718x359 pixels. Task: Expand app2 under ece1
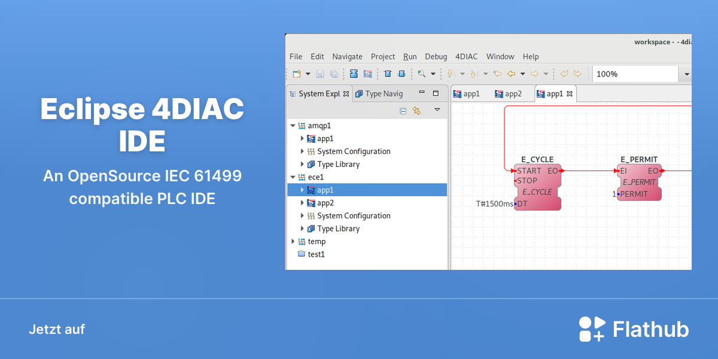pyautogui.click(x=302, y=203)
